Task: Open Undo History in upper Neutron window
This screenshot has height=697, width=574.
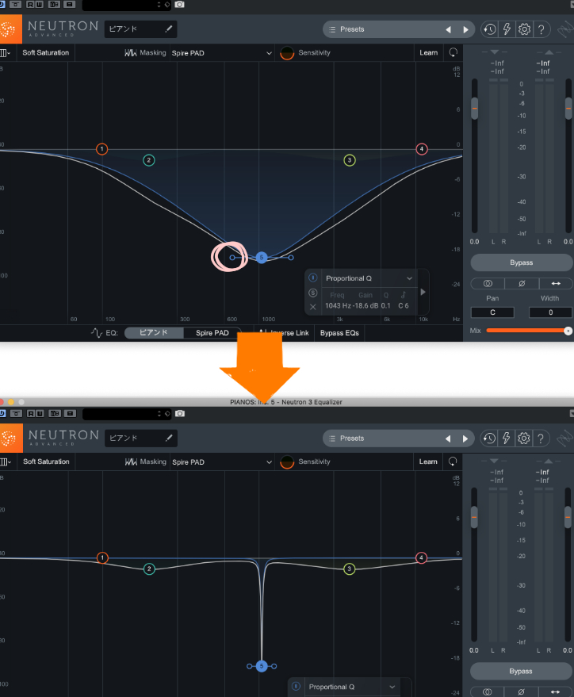Action: click(x=490, y=29)
